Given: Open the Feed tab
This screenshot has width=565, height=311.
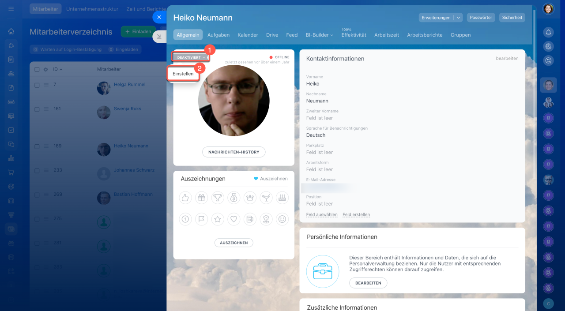Looking at the screenshot, I should coord(292,35).
